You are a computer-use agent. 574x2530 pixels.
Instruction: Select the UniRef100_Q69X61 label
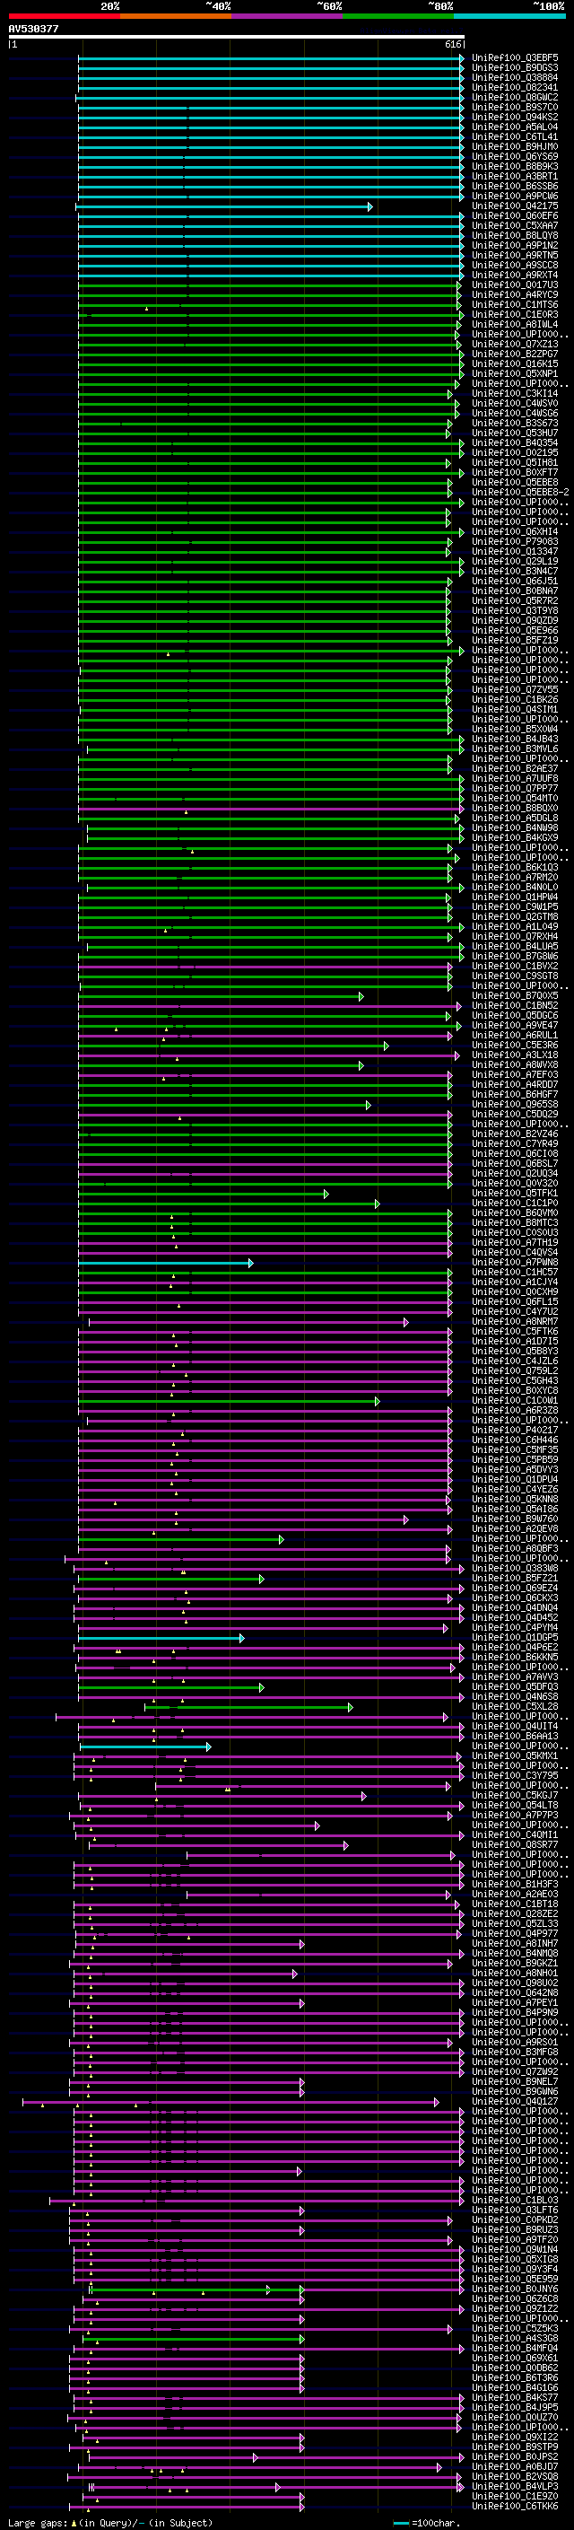coord(515,2358)
